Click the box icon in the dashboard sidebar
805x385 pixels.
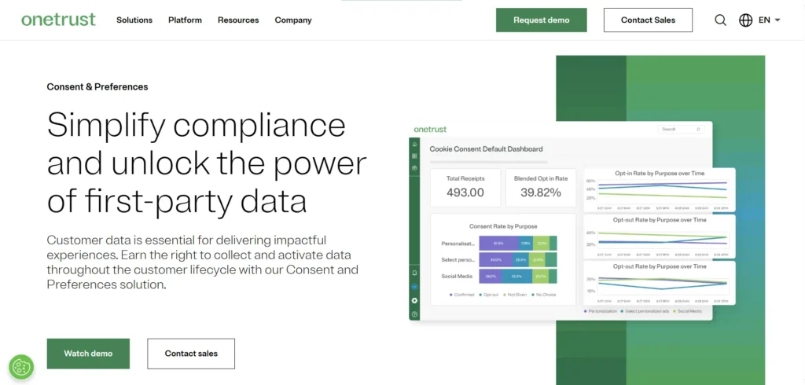click(x=414, y=168)
